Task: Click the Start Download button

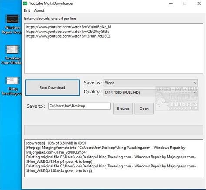Action: 52,87
